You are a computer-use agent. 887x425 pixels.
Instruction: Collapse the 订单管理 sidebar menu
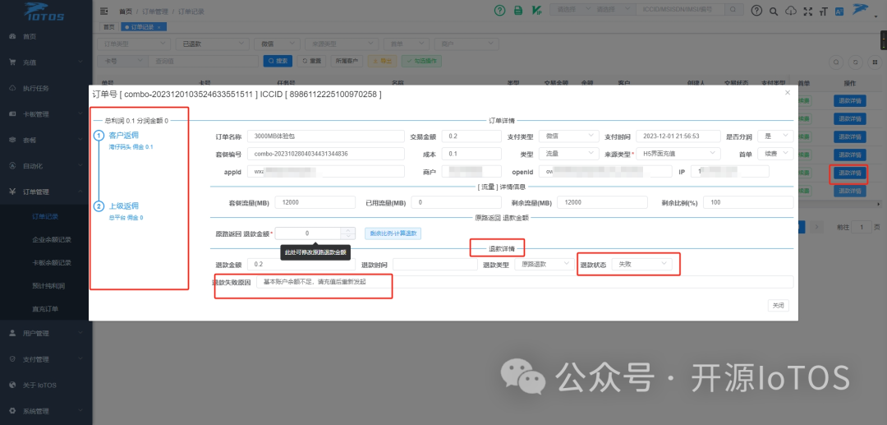(x=46, y=192)
